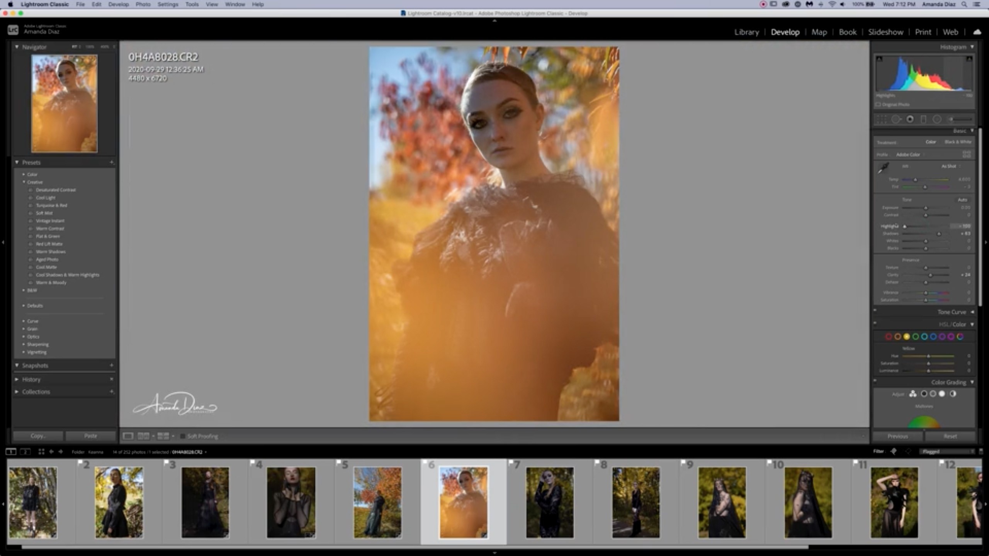Viewport: 989px width, 556px height.
Task: Switch to the Library module
Action: [x=746, y=32]
